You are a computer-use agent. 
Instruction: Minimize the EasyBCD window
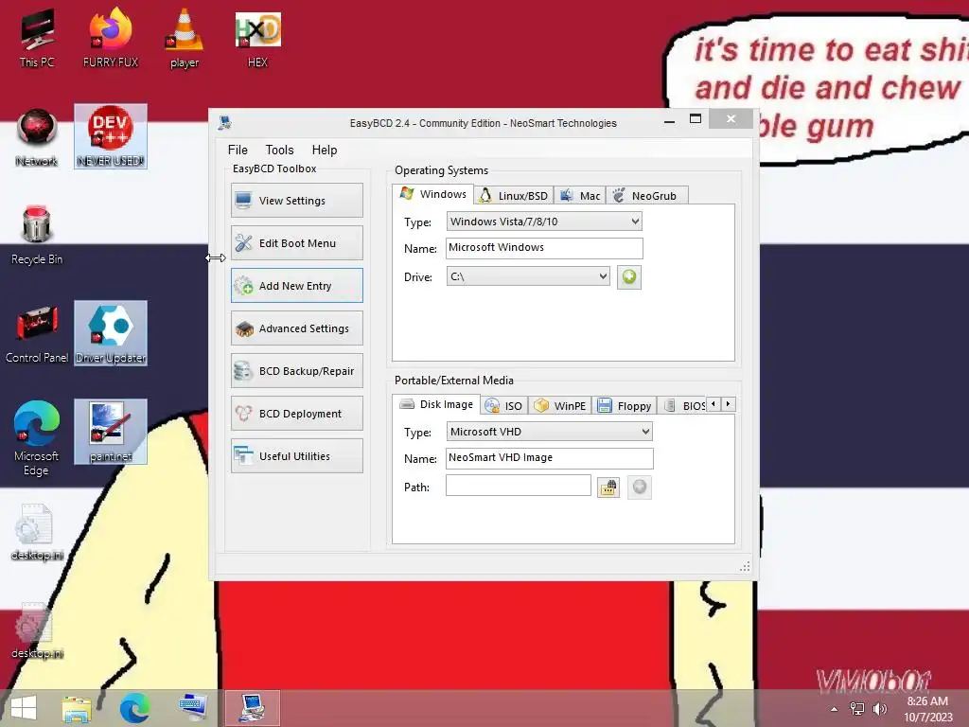(x=669, y=120)
